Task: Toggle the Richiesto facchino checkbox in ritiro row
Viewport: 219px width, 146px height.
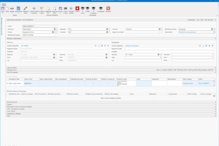Action: [93, 83]
